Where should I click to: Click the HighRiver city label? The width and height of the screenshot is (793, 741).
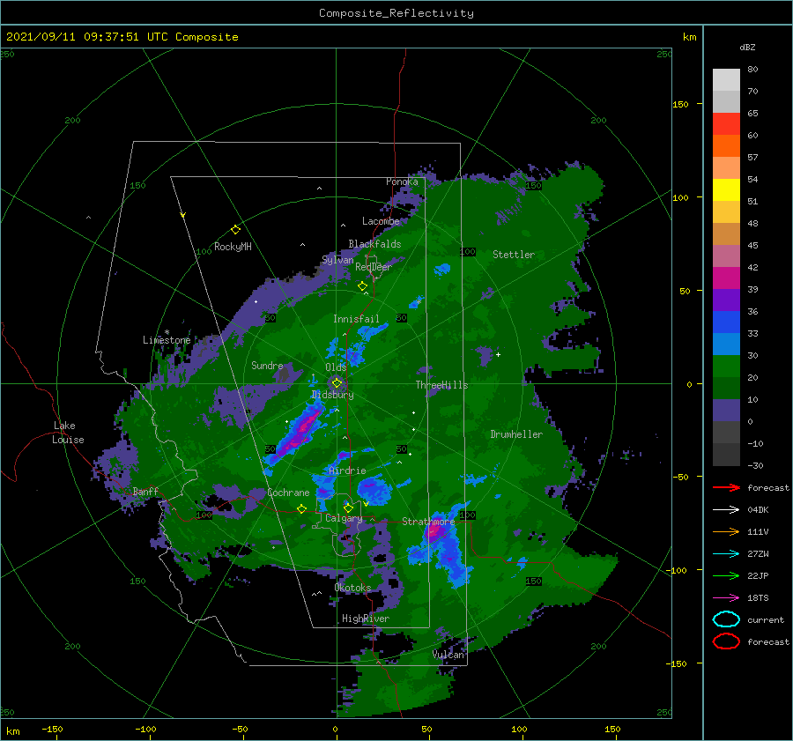tap(365, 619)
